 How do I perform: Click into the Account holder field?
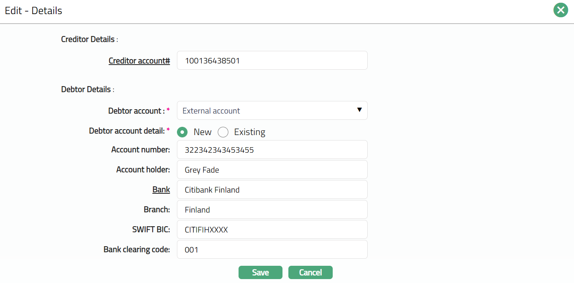click(272, 170)
